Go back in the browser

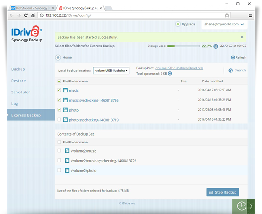click(x=11, y=15)
